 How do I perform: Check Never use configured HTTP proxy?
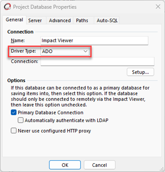(14, 131)
